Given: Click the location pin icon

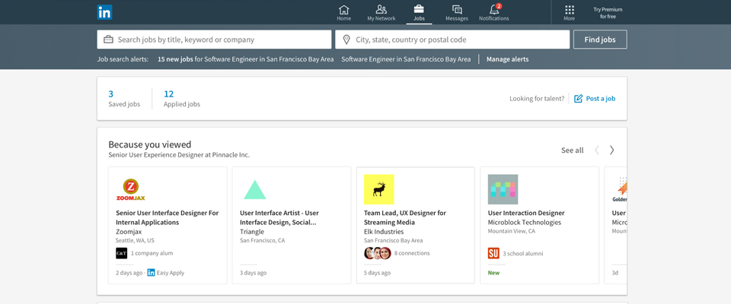Looking at the screenshot, I should tap(346, 40).
